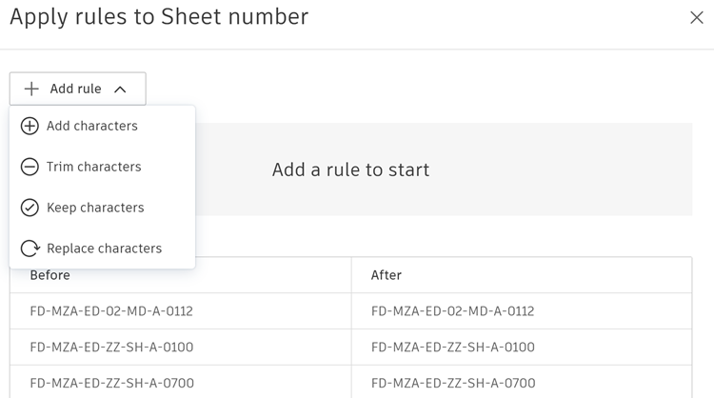Pick Keep characters menu entry
Image resolution: width=714 pixels, height=398 pixels.
[x=95, y=208]
